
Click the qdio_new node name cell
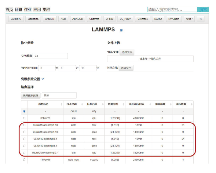tap(74, 160)
